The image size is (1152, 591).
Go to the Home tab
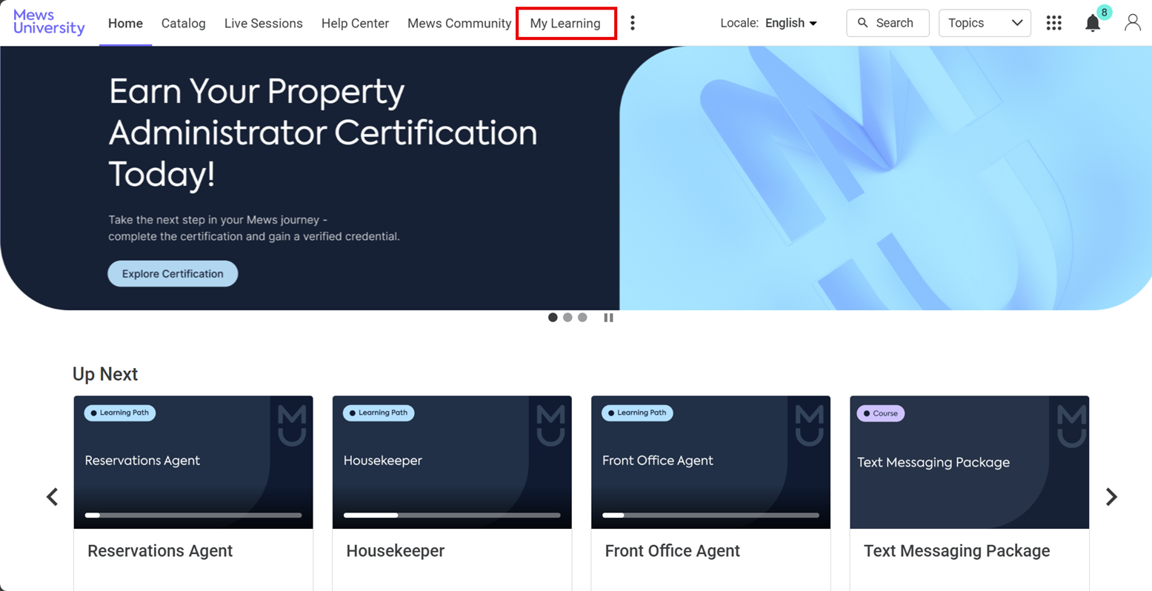point(125,24)
